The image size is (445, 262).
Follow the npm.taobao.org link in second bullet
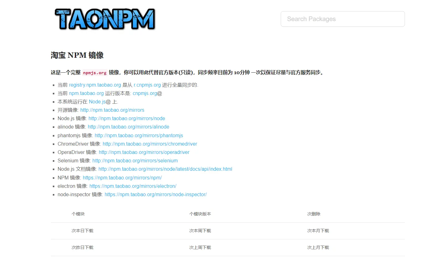point(86,93)
